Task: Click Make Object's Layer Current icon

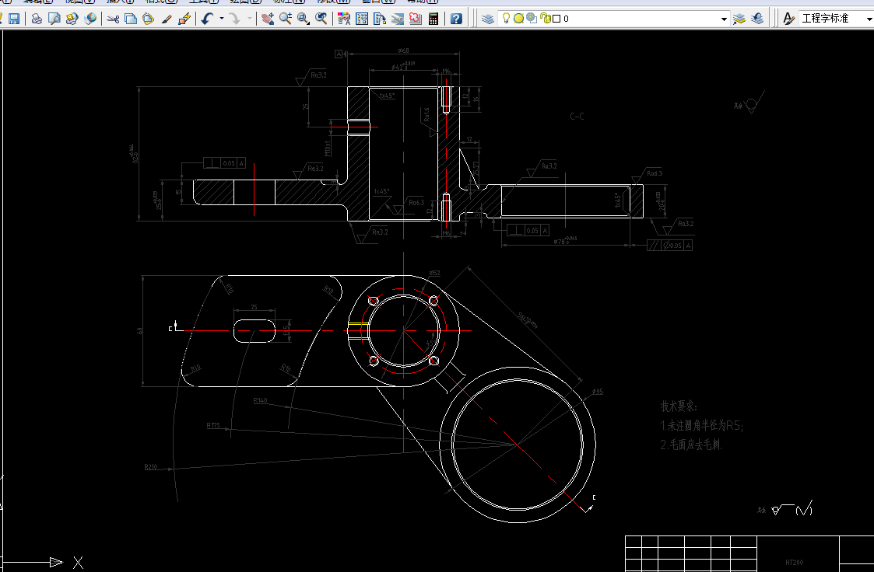Action: pyautogui.click(x=739, y=19)
